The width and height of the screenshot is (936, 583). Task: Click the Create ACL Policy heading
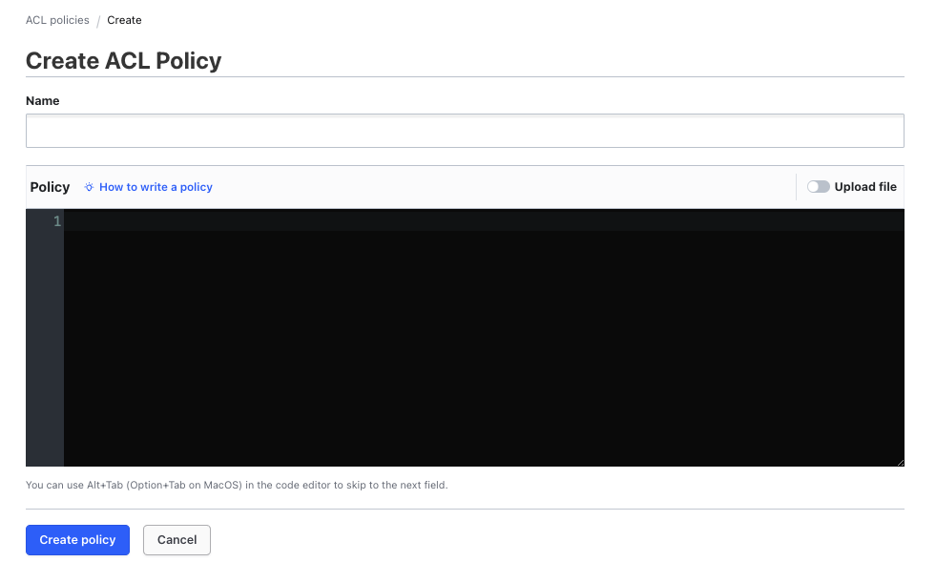click(124, 61)
